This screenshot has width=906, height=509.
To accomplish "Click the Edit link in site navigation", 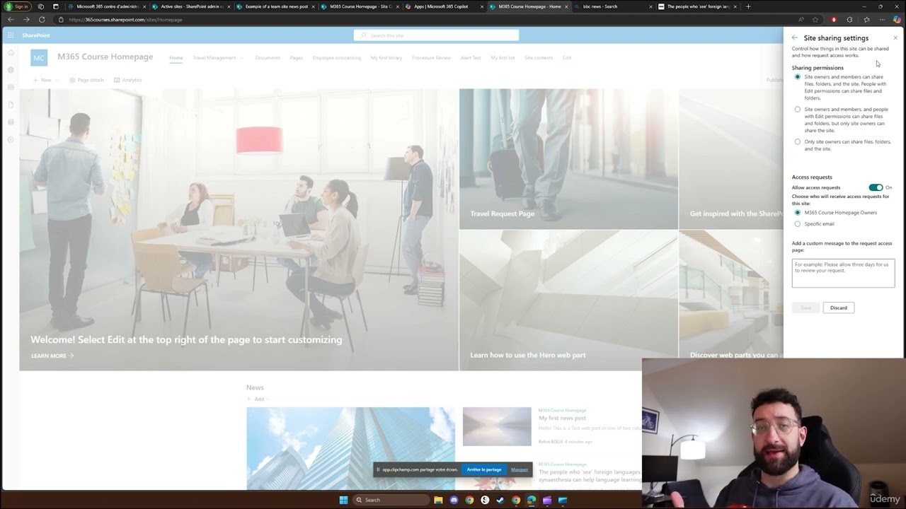I will (567, 58).
